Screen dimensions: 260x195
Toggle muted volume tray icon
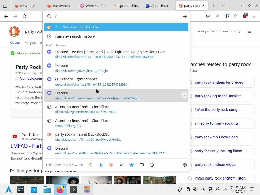(195, 189)
